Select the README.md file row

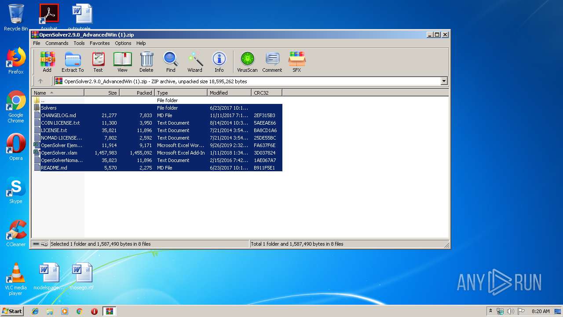[157, 168]
